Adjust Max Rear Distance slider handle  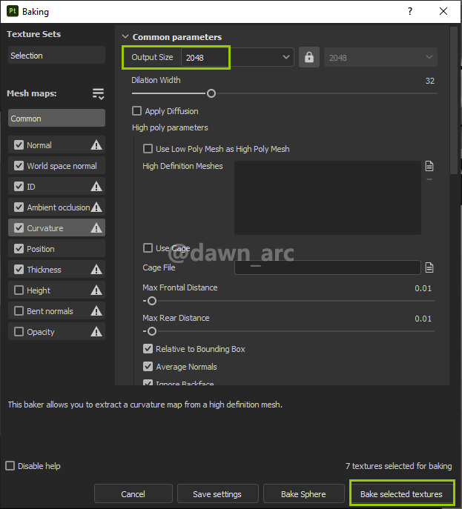coord(152,331)
